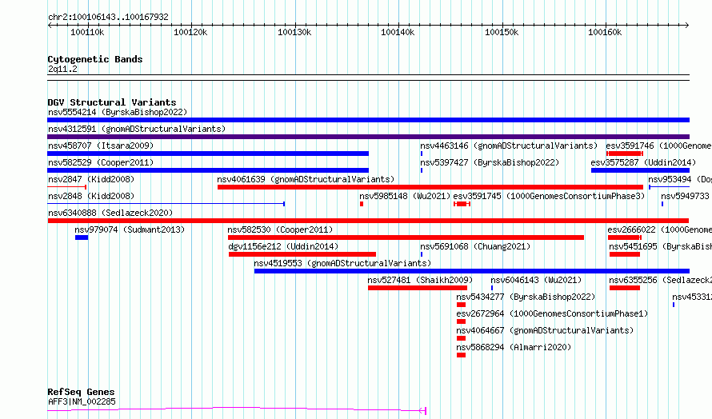This screenshot has height=419, width=712.
Task: Click the nsv6046143 (Wu2021) label
Action: coord(536,280)
